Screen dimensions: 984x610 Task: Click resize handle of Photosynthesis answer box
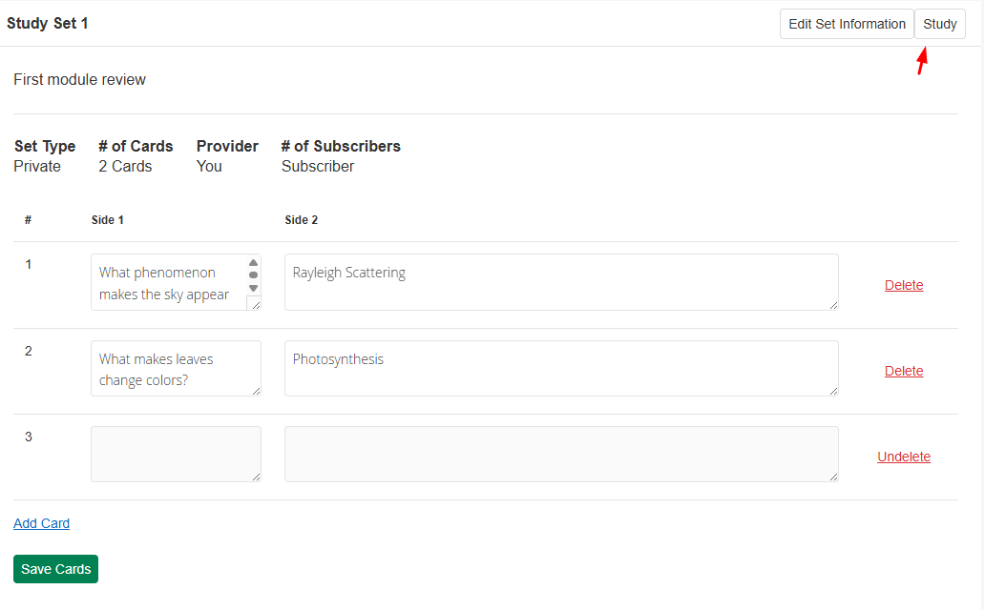[x=833, y=391]
